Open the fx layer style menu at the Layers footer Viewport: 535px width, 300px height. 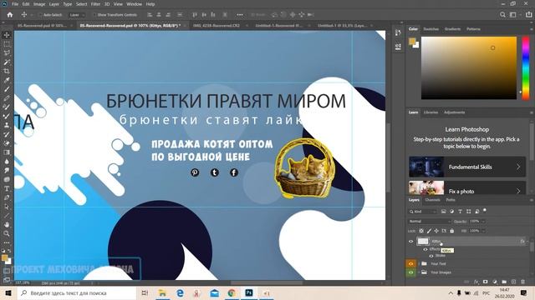(x=476, y=282)
